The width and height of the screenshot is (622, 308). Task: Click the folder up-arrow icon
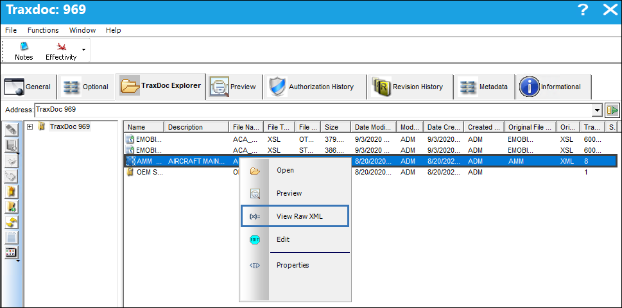[11, 191]
